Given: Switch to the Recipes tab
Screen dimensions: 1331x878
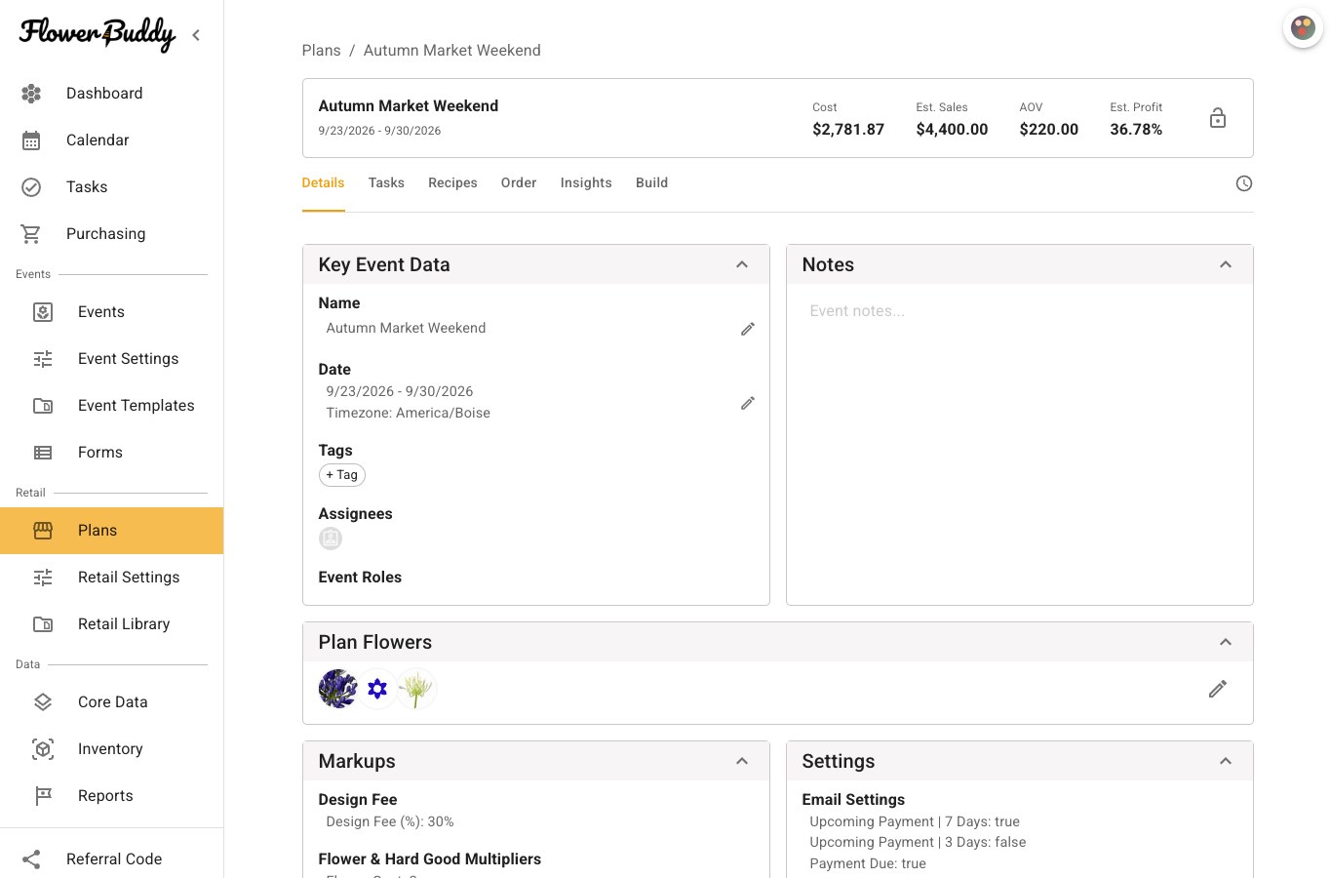Looking at the screenshot, I should point(452,183).
